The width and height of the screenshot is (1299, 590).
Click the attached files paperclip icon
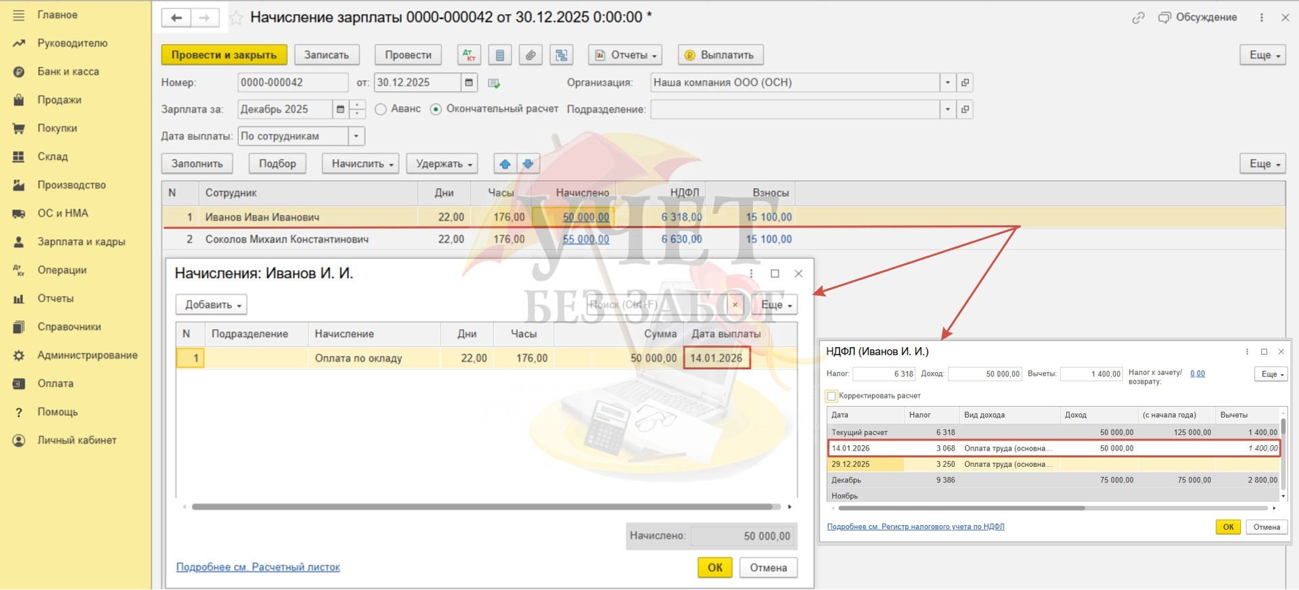tap(530, 55)
